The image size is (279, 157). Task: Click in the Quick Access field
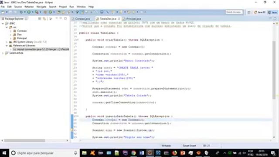234,12
